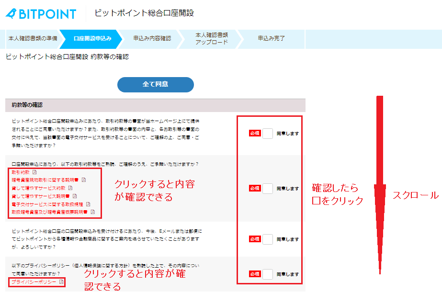Open PDF icon beside 暗号資産現物取引に関する説明書
The height and width of the screenshot is (293, 442).
pyautogui.click(x=83, y=180)
